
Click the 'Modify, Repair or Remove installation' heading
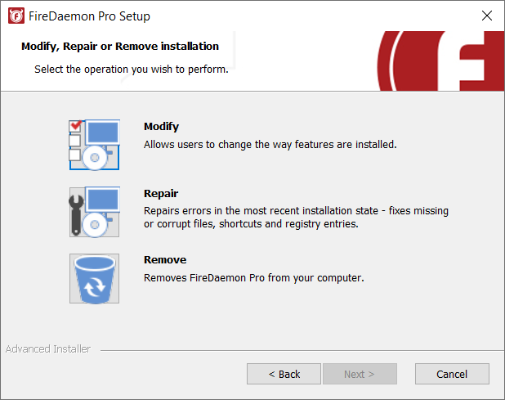coord(120,47)
